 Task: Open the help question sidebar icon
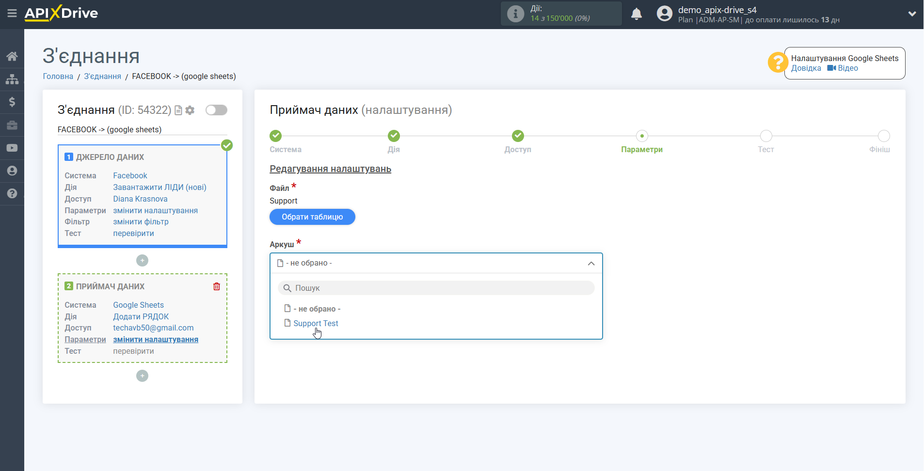pos(12,193)
